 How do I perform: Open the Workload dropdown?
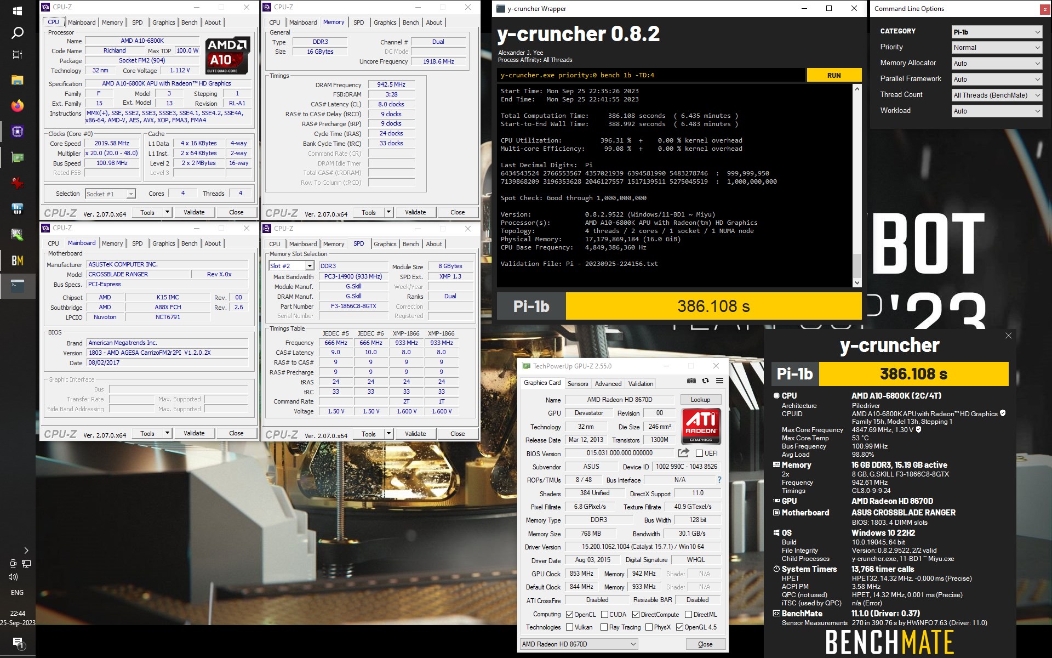tap(997, 111)
